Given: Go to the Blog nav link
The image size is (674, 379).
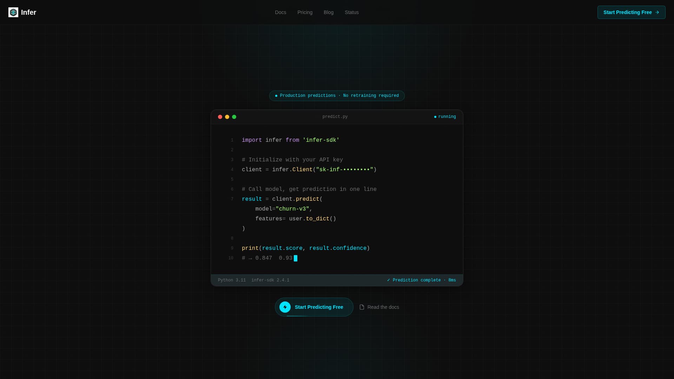Looking at the screenshot, I should pyautogui.click(x=329, y=12).
